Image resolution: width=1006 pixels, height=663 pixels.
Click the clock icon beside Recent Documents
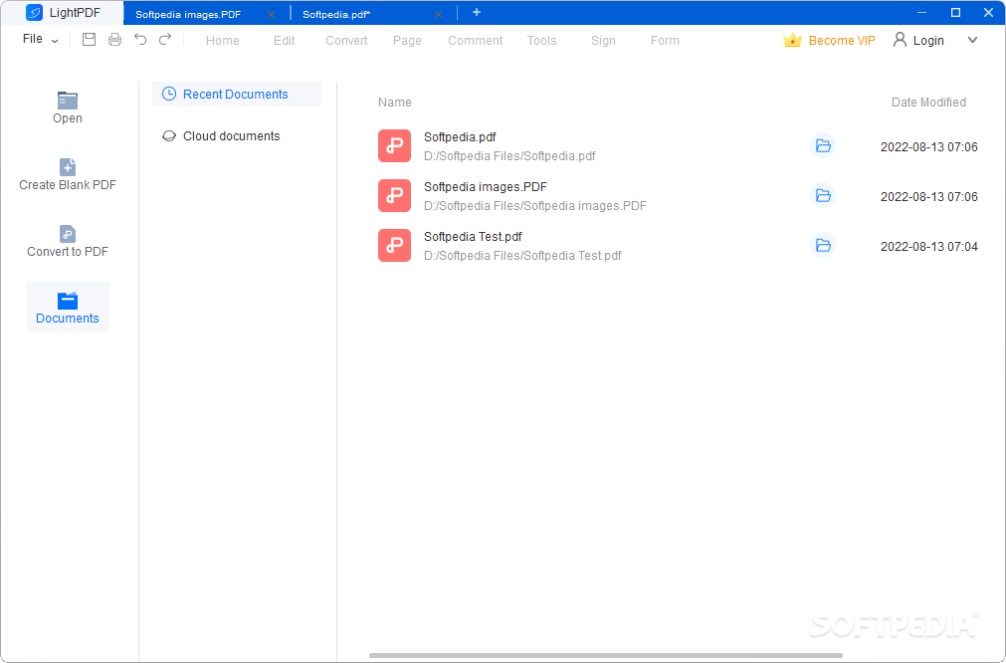(169, 94)
